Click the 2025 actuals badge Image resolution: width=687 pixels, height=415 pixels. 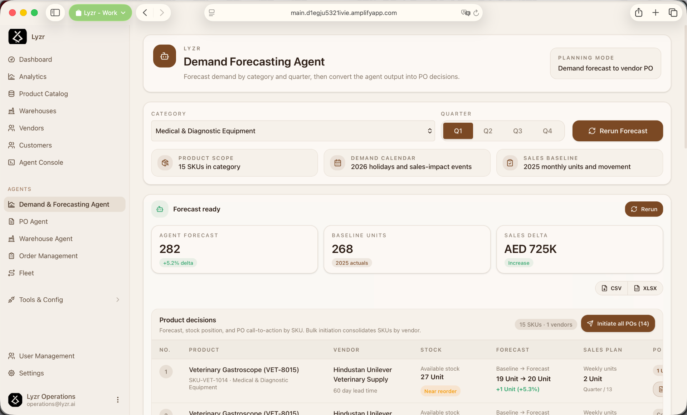tap(352, 263)
